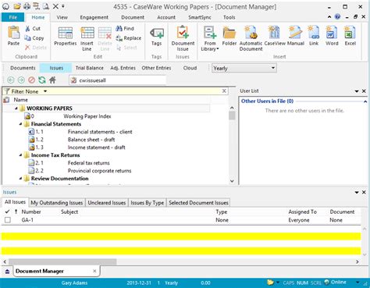Viewport: 370px width, 288px height.
Task: Open the Tags tool
Action: click(x=157, y=37)
